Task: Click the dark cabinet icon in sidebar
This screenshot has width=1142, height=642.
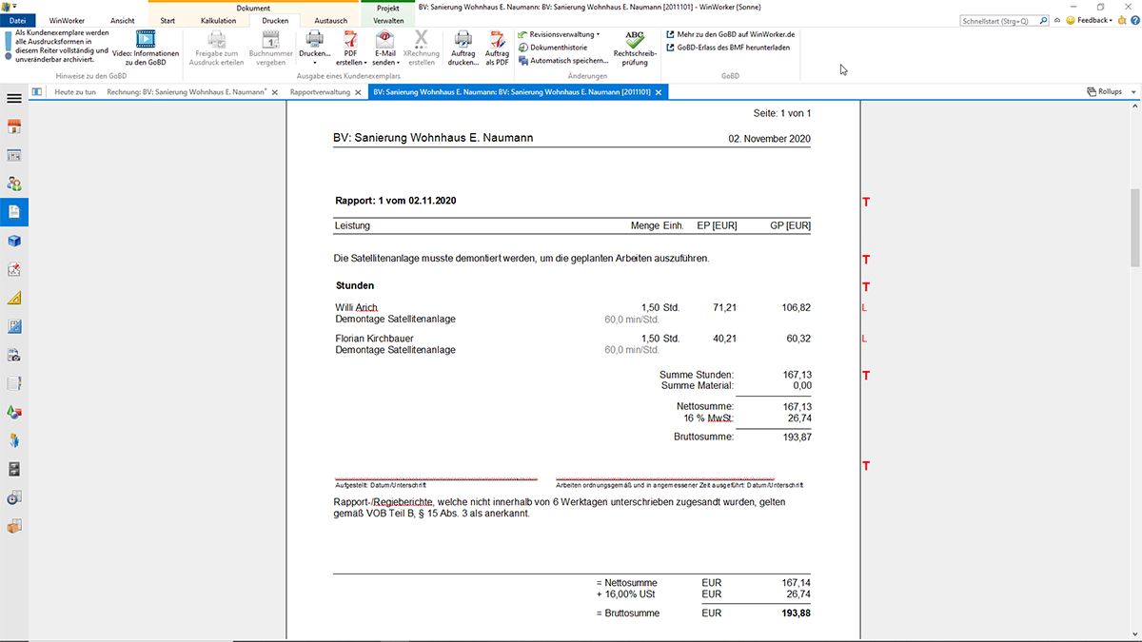Action: 14,469
